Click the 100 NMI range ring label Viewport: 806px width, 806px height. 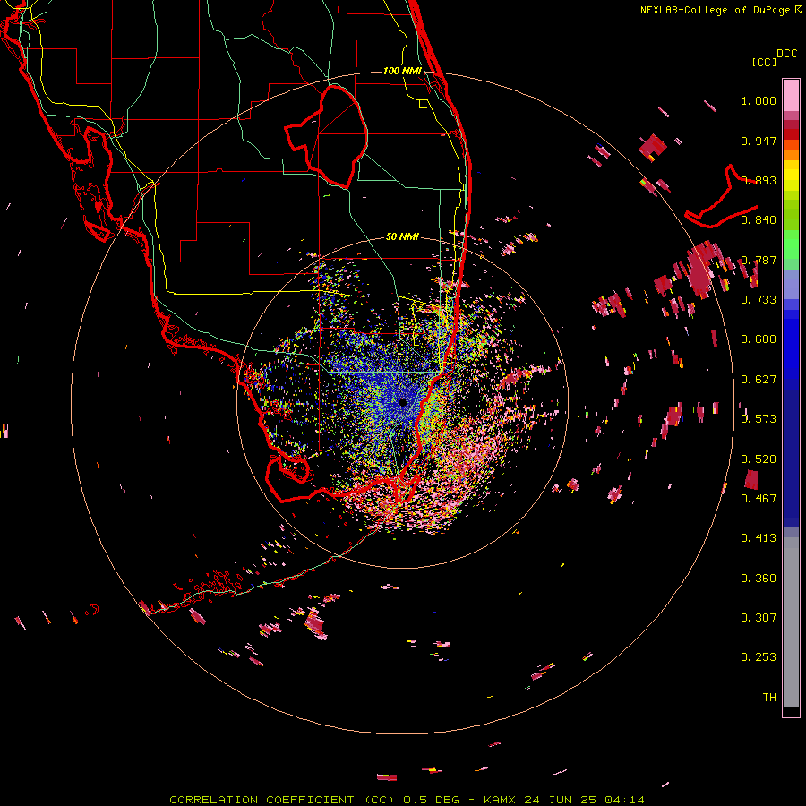pyautogui.click(x=402, y=71)
